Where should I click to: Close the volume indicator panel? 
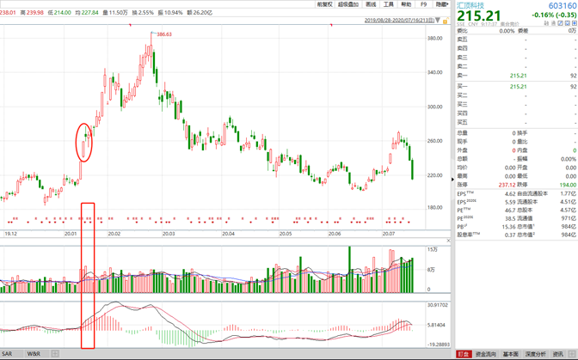[448, 241]
